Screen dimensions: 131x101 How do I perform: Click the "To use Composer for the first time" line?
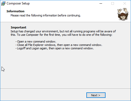click(61, 35)
